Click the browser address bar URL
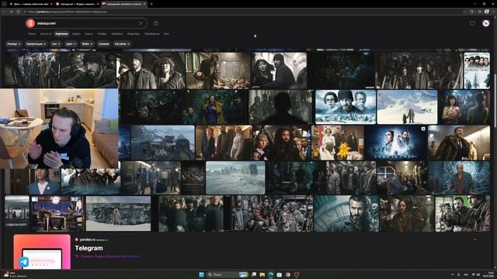The image size is (497, 279). pos(68,12)
